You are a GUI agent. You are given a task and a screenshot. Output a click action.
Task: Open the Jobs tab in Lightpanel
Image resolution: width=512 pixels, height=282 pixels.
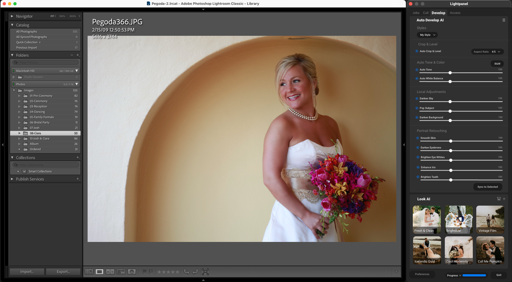[416, 13]
